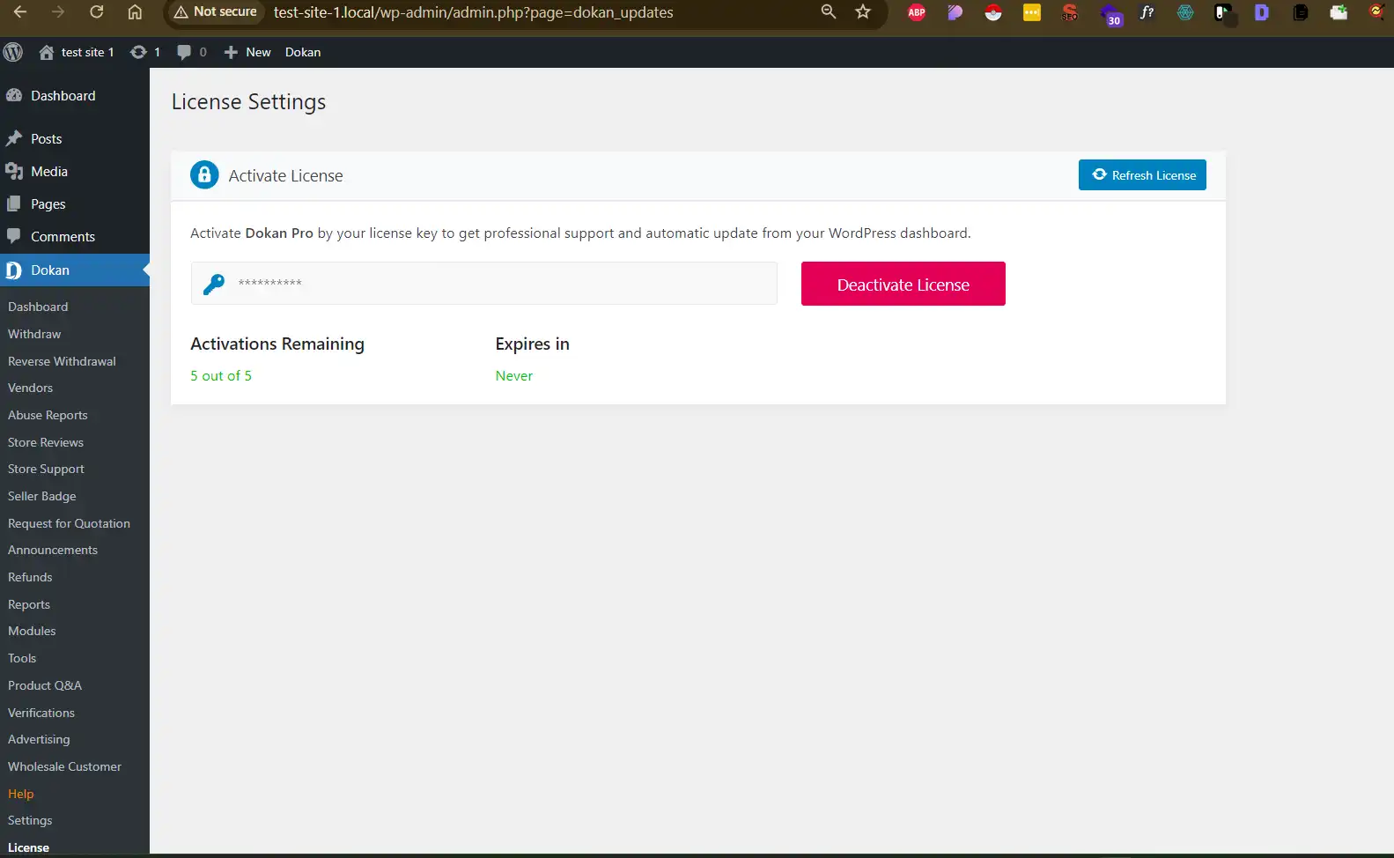
Task: Open the orange Help link
Action: coord(21,794)
